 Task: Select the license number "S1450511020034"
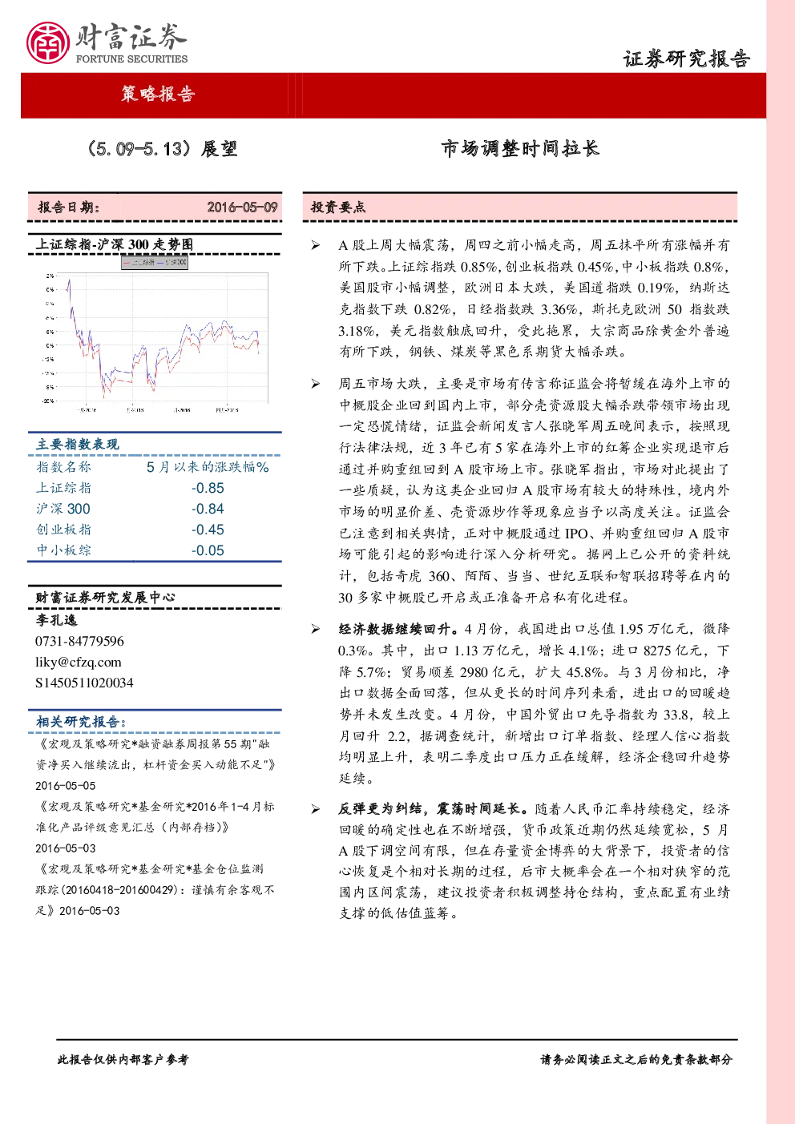pyautogui.click(x=84, y=683)
